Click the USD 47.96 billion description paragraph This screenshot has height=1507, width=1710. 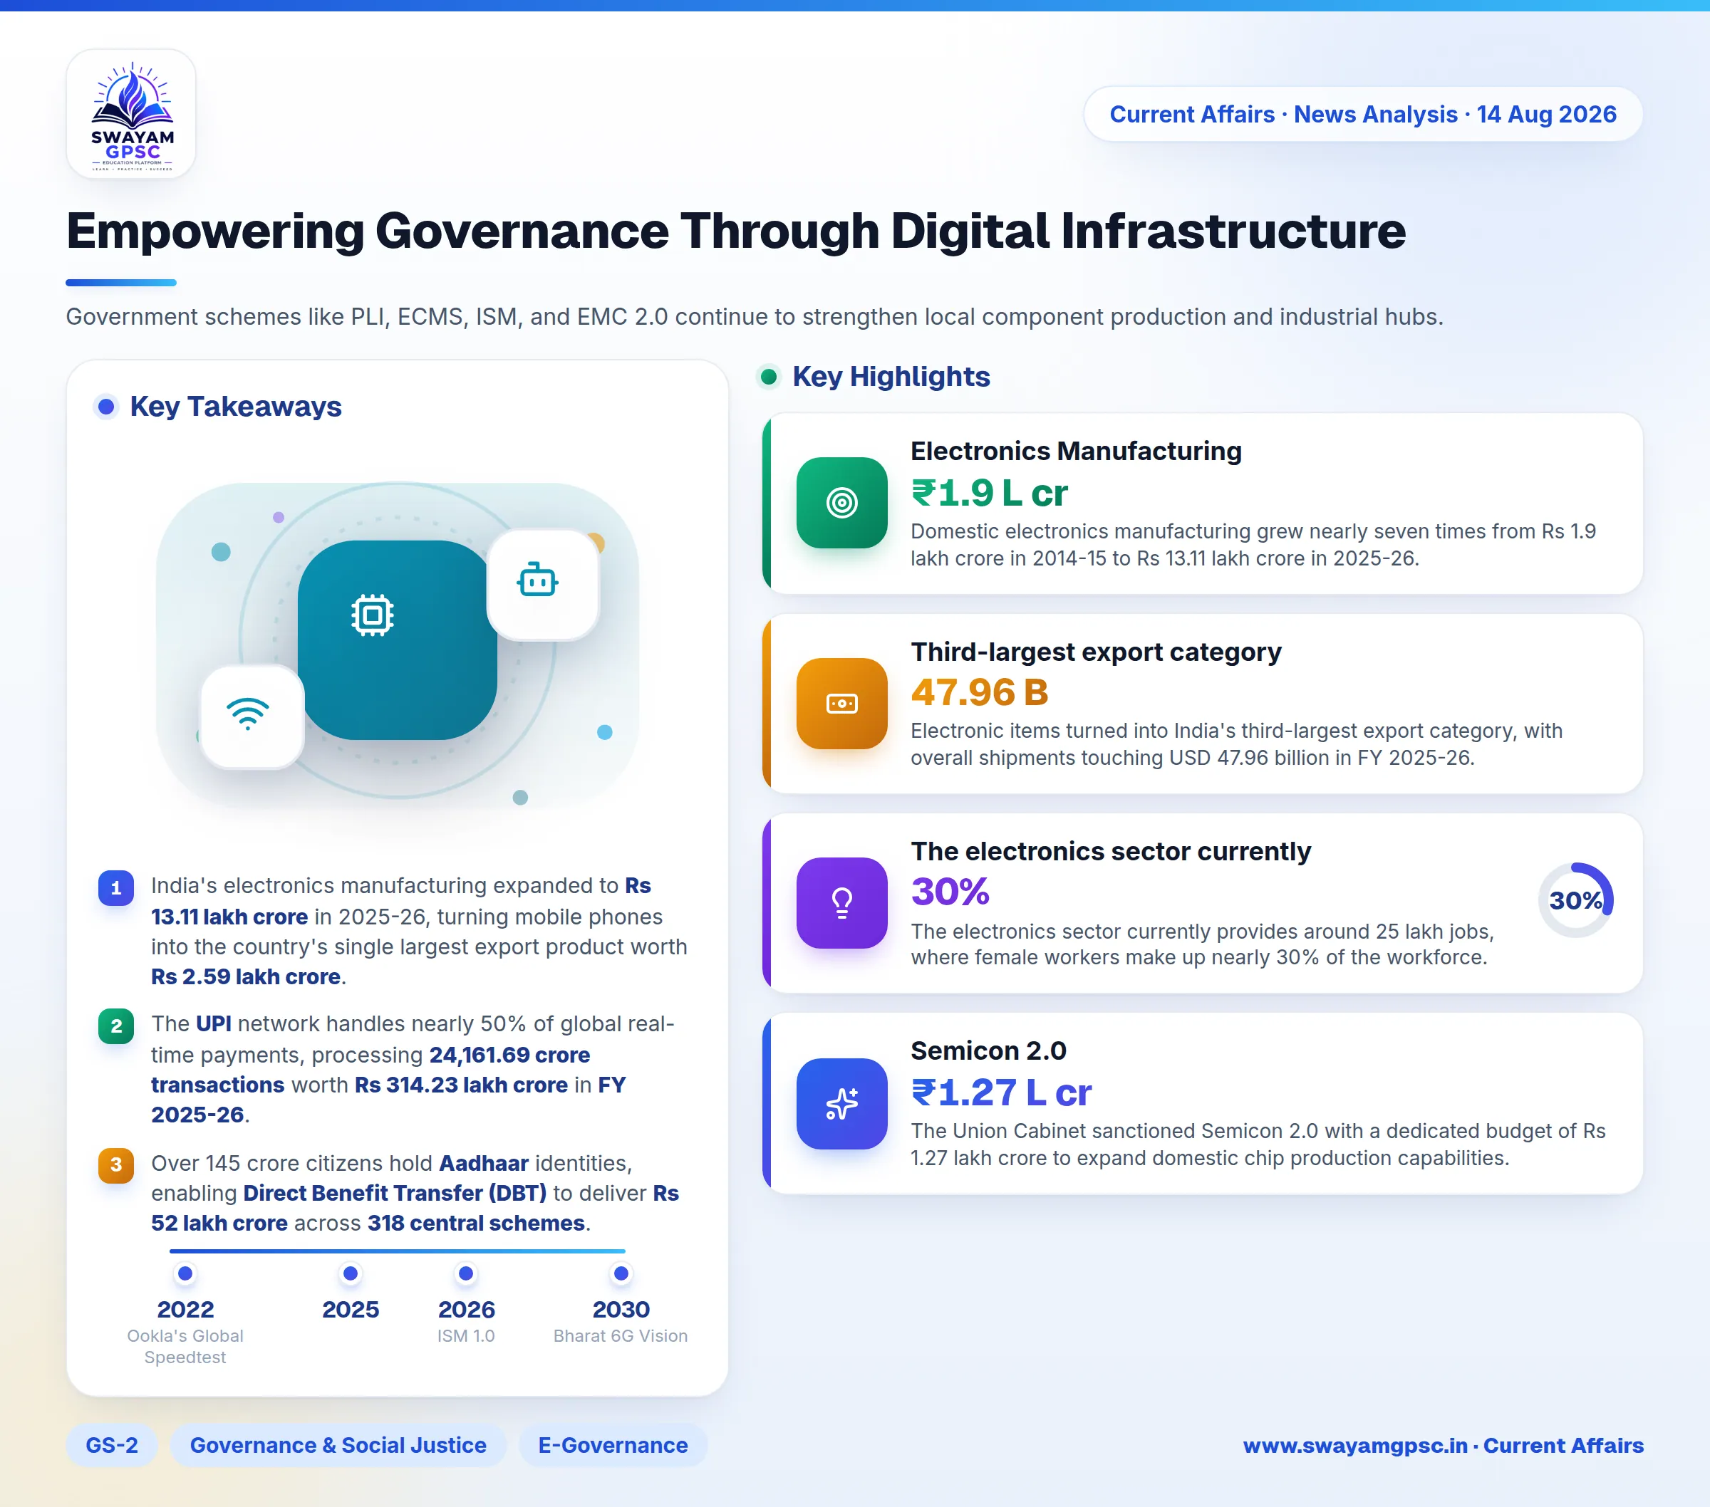1236,744
